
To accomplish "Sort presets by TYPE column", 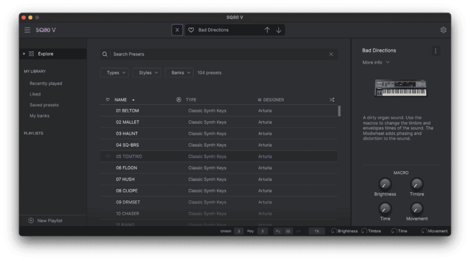I will point(191,100).
